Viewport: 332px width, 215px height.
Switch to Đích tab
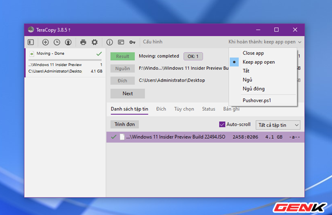pyautogui.click(x=161, y=109)
